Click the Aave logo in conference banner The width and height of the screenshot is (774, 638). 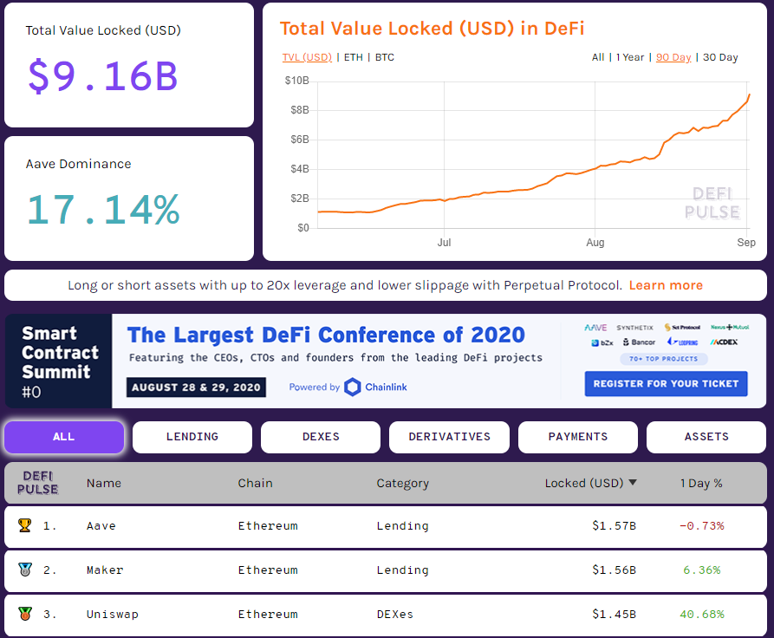pyautogui.click(x=595, y=328)
